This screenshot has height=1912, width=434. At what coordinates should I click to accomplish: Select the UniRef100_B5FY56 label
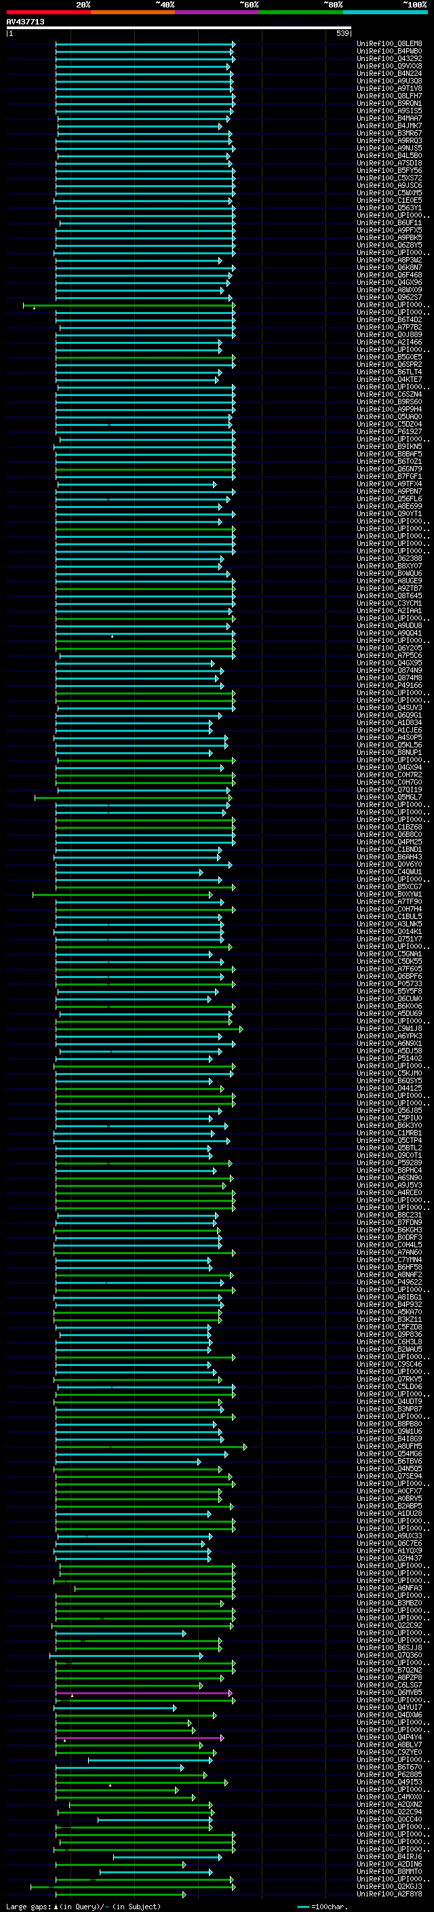click(389, 171)
